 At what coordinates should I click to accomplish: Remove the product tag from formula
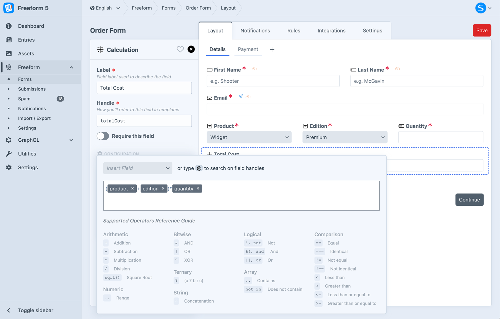[132, 189]
